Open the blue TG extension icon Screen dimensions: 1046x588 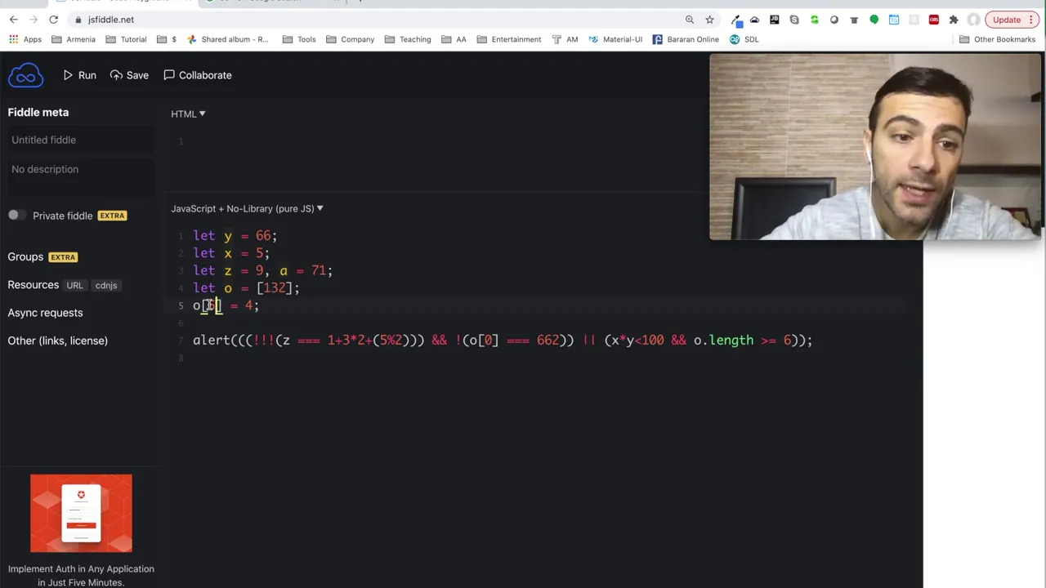(894, 20)
